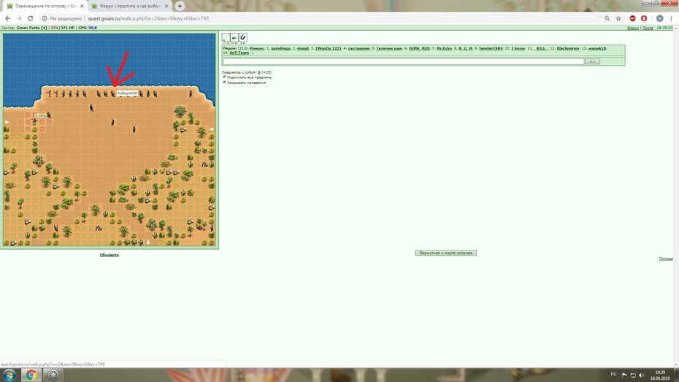This screenshot has width=679, height=382.
Task: Click the browser address bar URL
Action: point(148,18)
